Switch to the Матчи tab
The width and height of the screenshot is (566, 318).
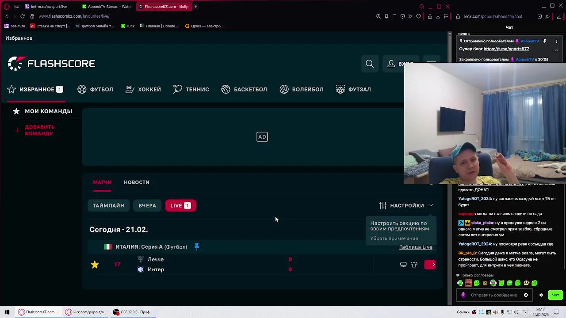[102, 182]
